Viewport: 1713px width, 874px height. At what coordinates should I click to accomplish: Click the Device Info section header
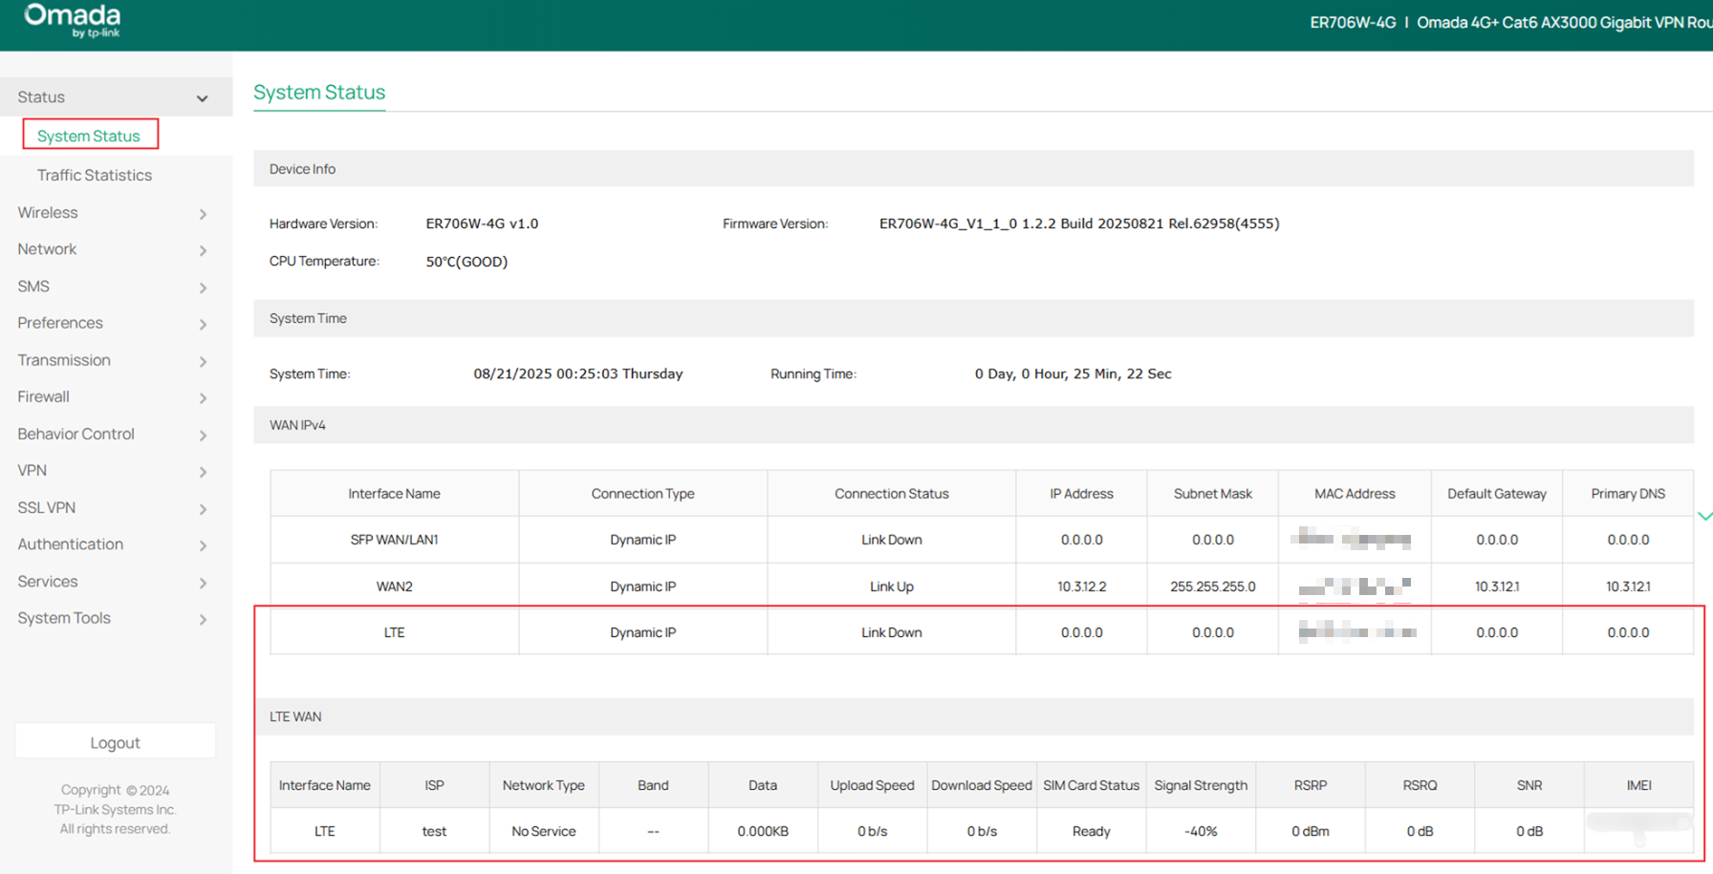point(973,169)
